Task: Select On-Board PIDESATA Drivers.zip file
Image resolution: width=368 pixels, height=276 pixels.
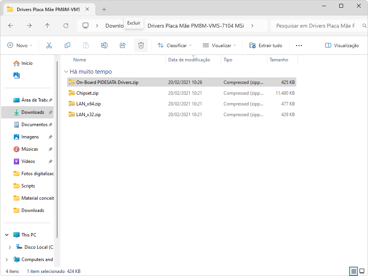Action: point(181,82)
